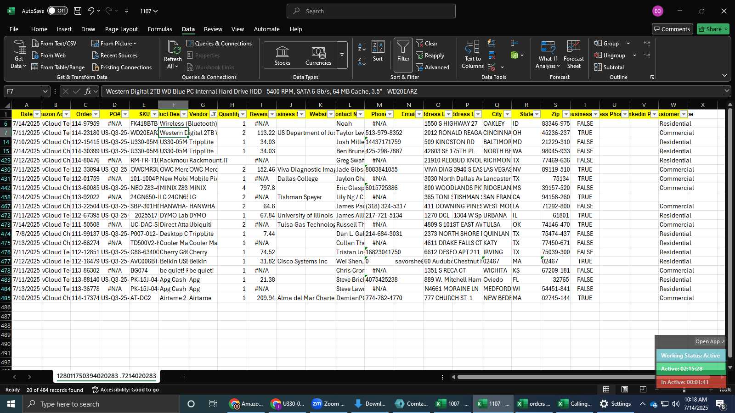Open the State column filter dropdown
Image resolution: width=735 pixels, height=413 pixels.
pos(537,114)
